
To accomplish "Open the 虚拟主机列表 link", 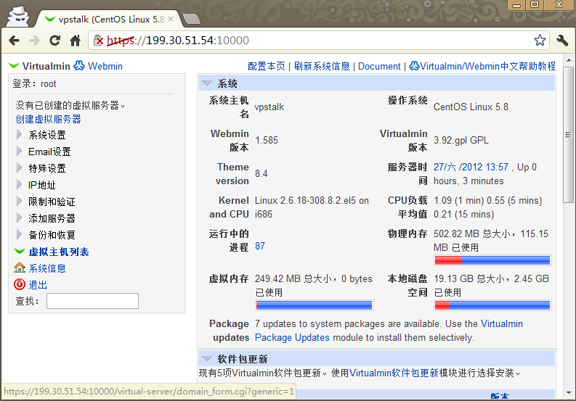I will (59, 252).
